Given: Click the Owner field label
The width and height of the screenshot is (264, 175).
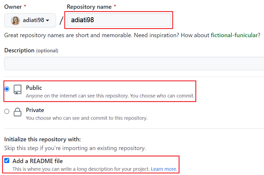Looking at the screenshot, I should pos(13,7).
